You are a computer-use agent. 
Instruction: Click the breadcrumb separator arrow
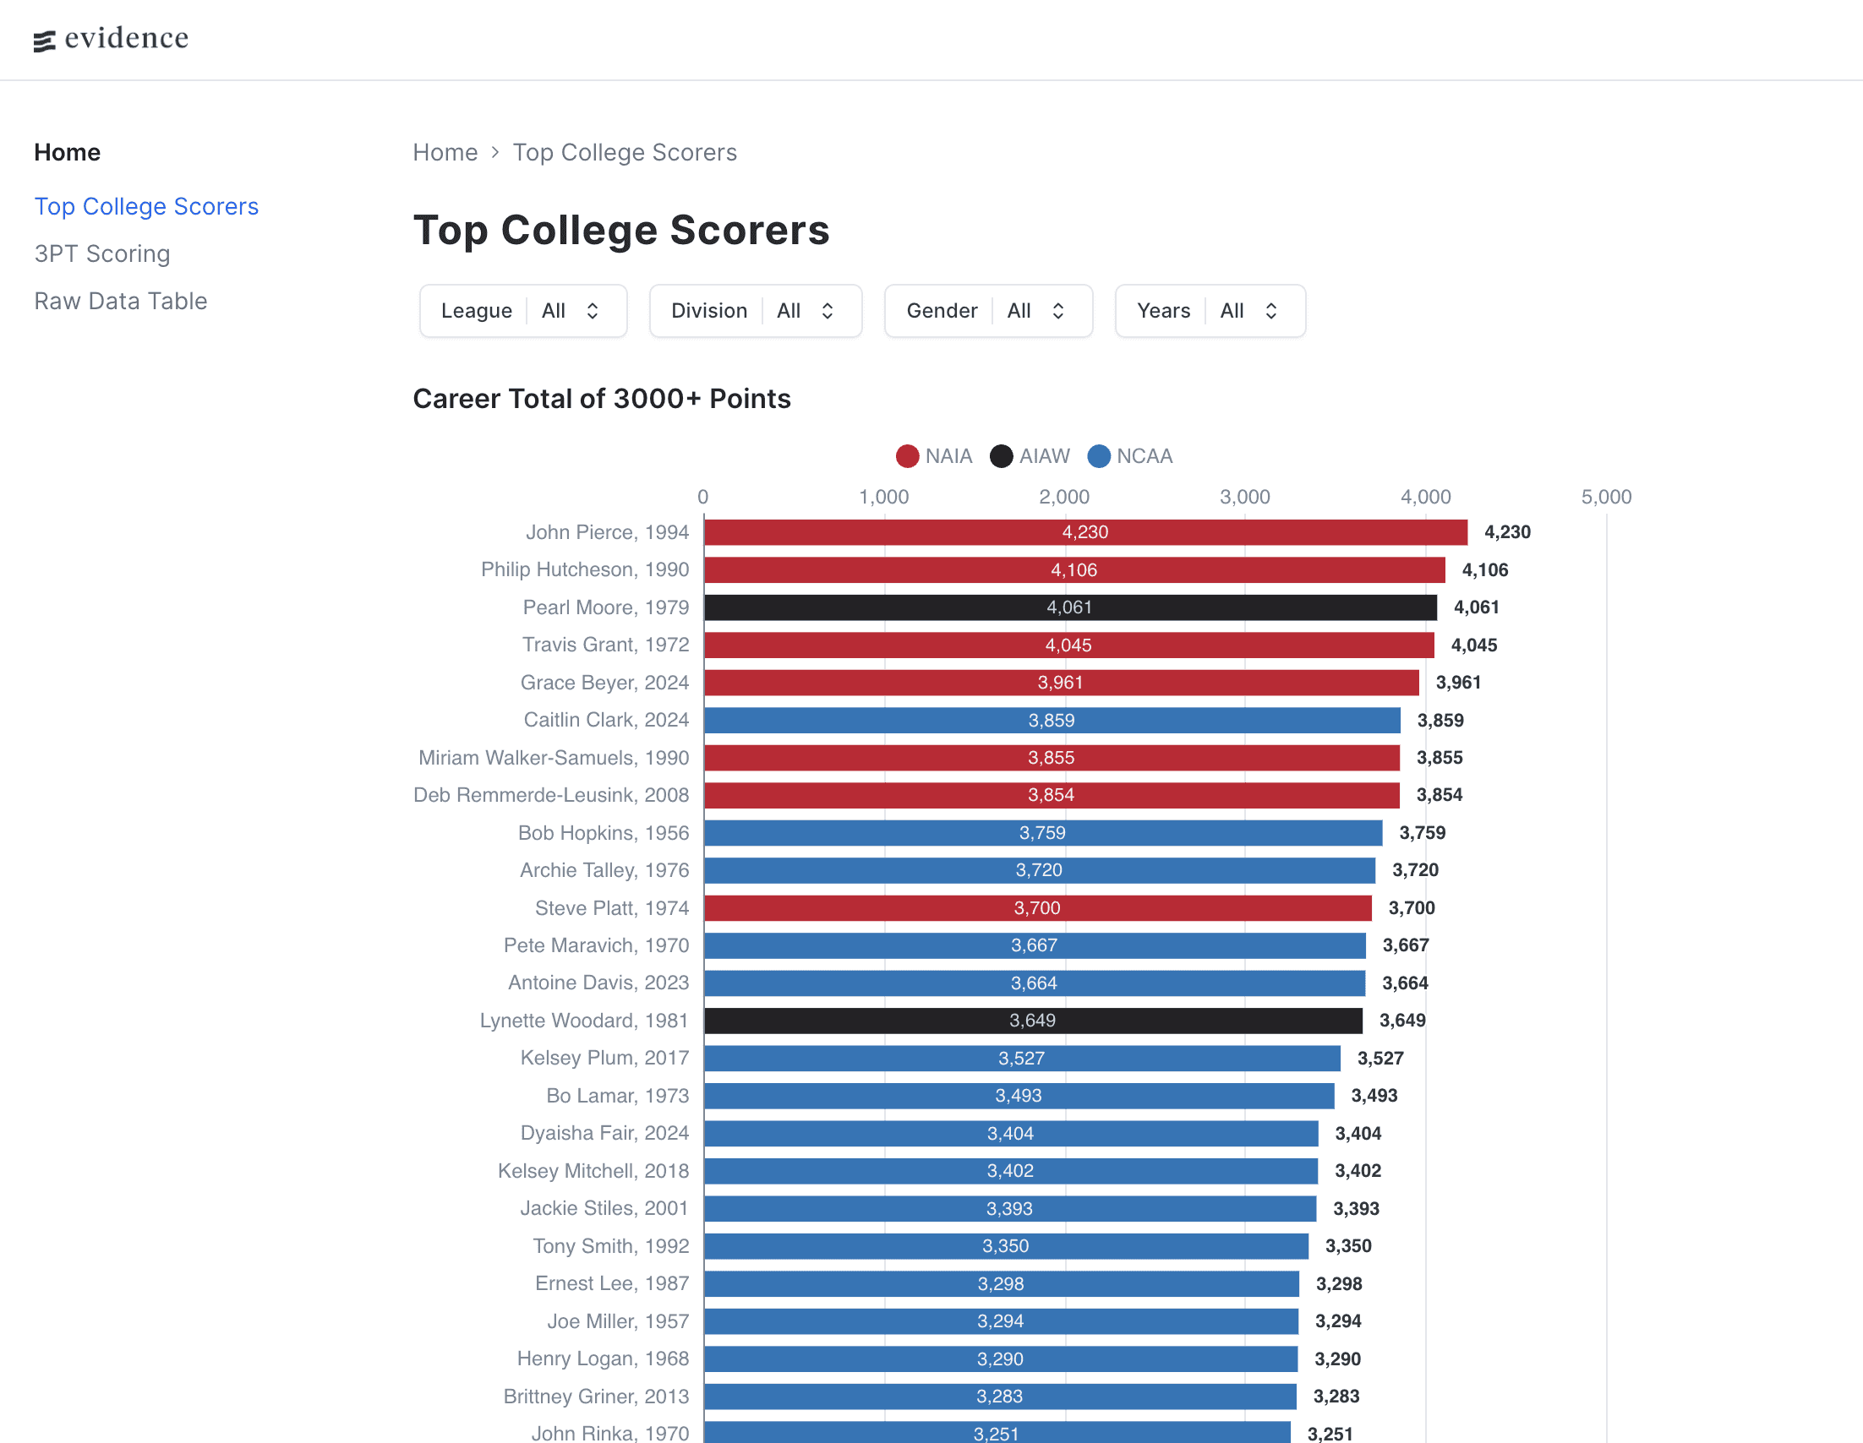pos(494,153)
